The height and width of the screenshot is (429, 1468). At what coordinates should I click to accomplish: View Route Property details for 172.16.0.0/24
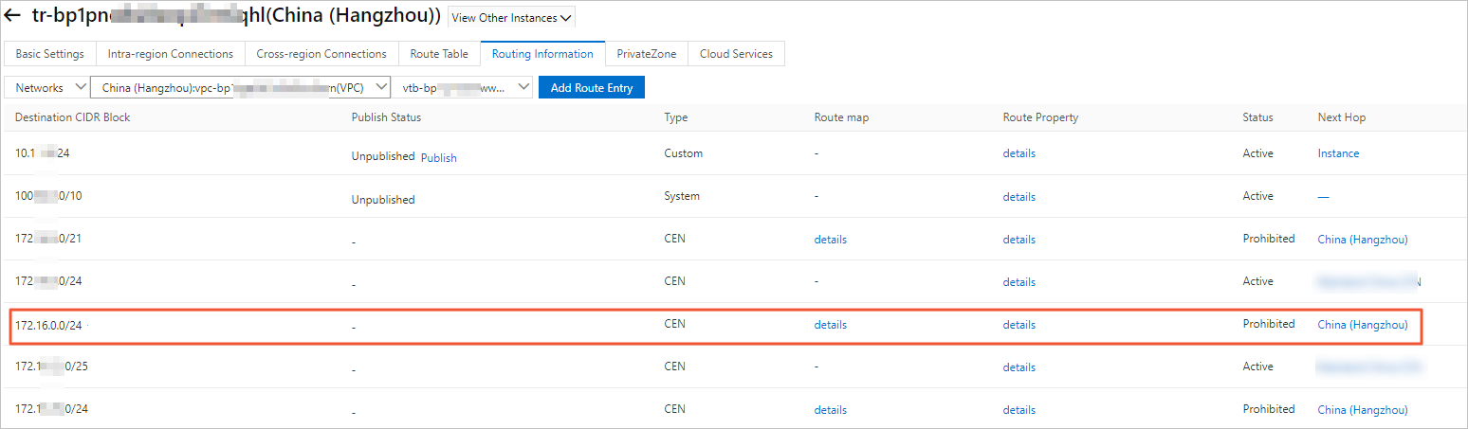(1018, 325)
